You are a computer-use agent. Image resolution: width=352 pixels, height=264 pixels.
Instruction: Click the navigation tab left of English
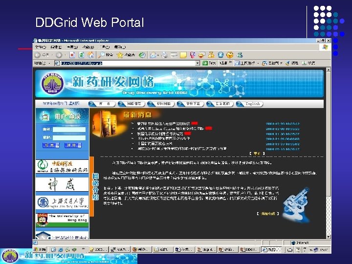coord(220,104)
